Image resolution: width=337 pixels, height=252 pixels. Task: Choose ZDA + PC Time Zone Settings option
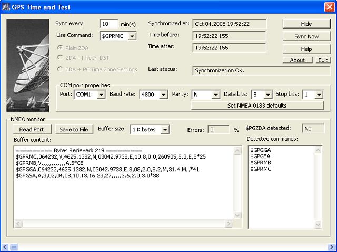point(60,69)
